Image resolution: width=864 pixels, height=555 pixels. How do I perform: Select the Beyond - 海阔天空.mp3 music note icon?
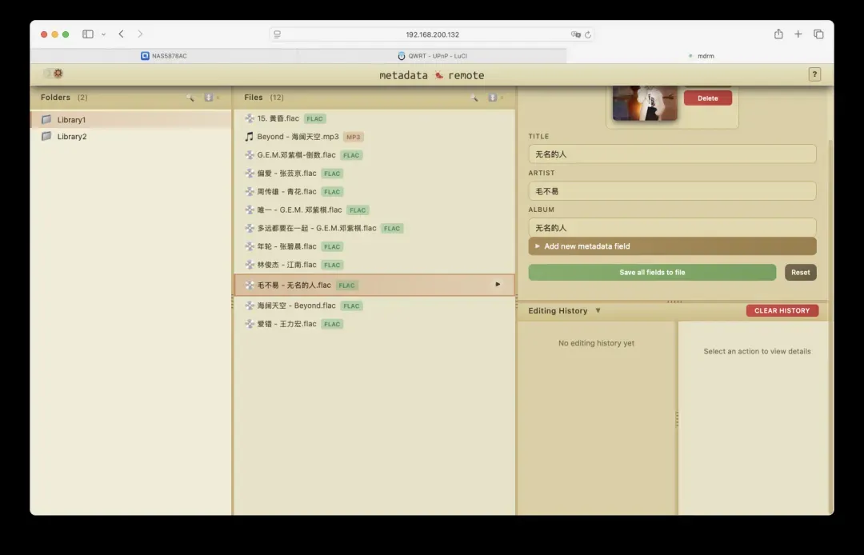[249, 137]
